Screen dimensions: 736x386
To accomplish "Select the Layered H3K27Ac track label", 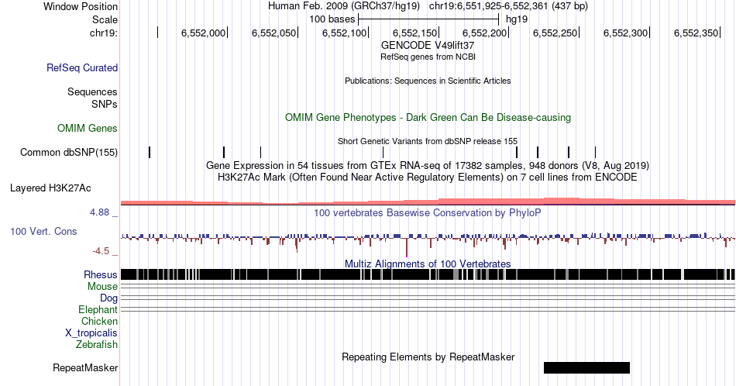I will (x=50, y=188).
